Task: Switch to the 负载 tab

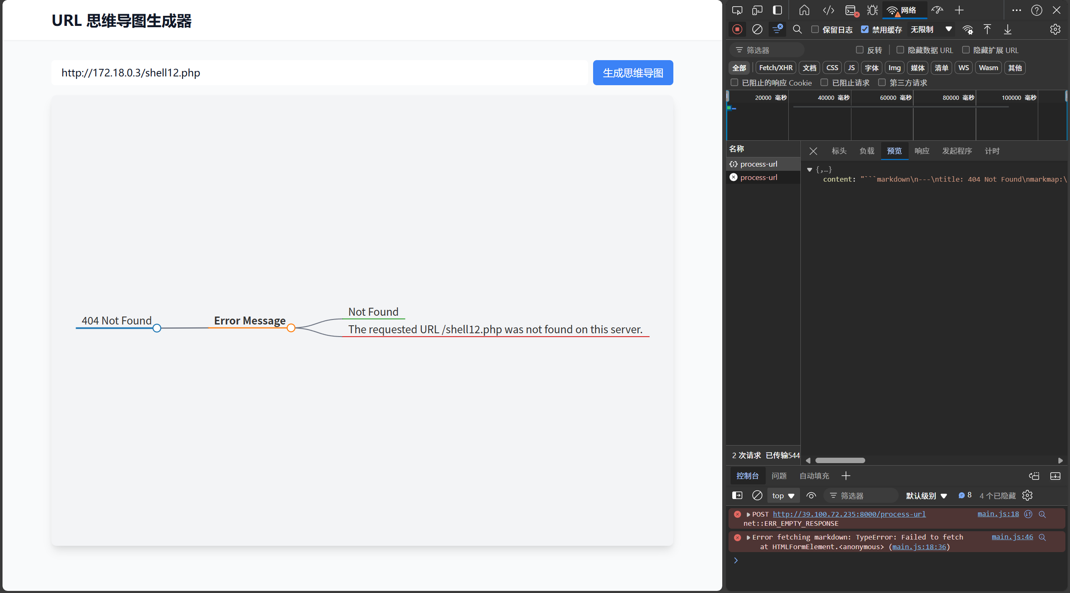Action: click(867, 151)
